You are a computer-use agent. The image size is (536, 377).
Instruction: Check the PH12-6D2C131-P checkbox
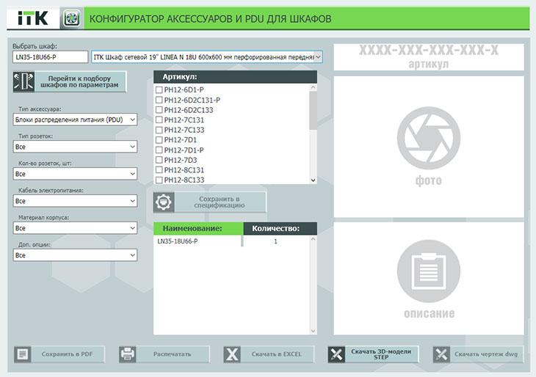(159, 100)
